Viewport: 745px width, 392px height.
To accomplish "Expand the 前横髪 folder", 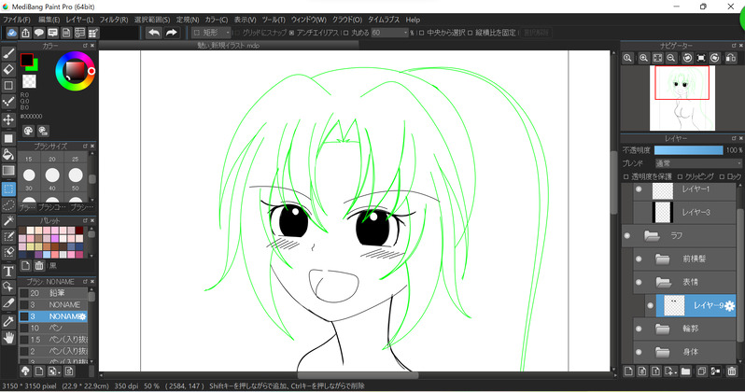I will (662, 259).
